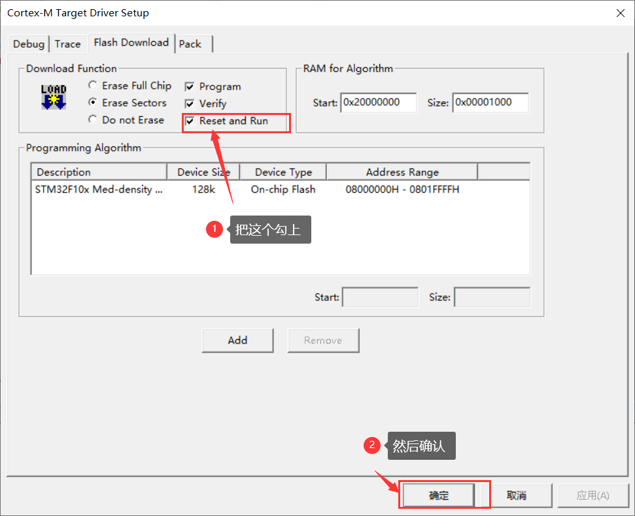Click the Description column header

pyautogui.click(x=99, y=172)
